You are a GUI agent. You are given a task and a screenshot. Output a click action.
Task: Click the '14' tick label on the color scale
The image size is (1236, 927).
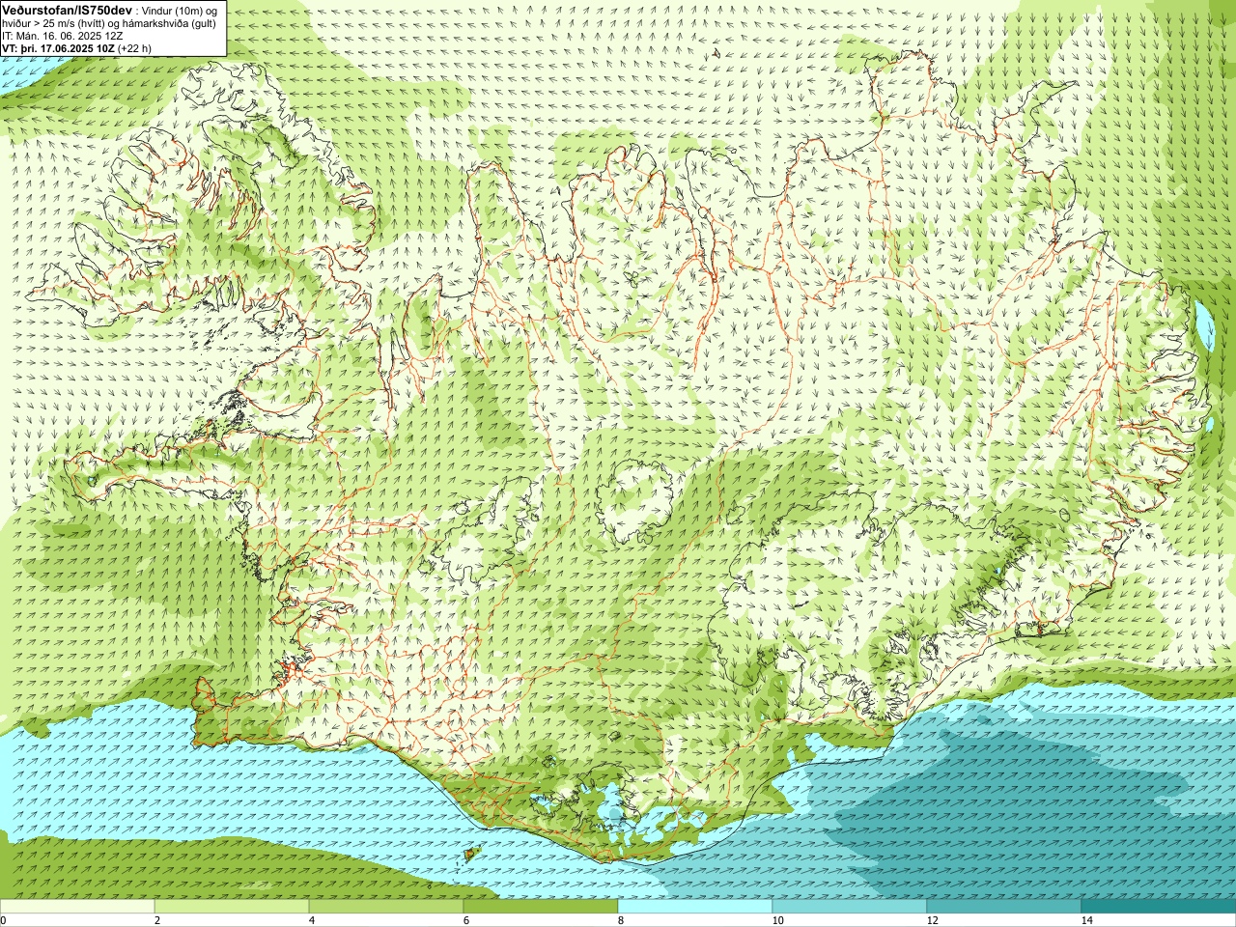(1087, 920)
